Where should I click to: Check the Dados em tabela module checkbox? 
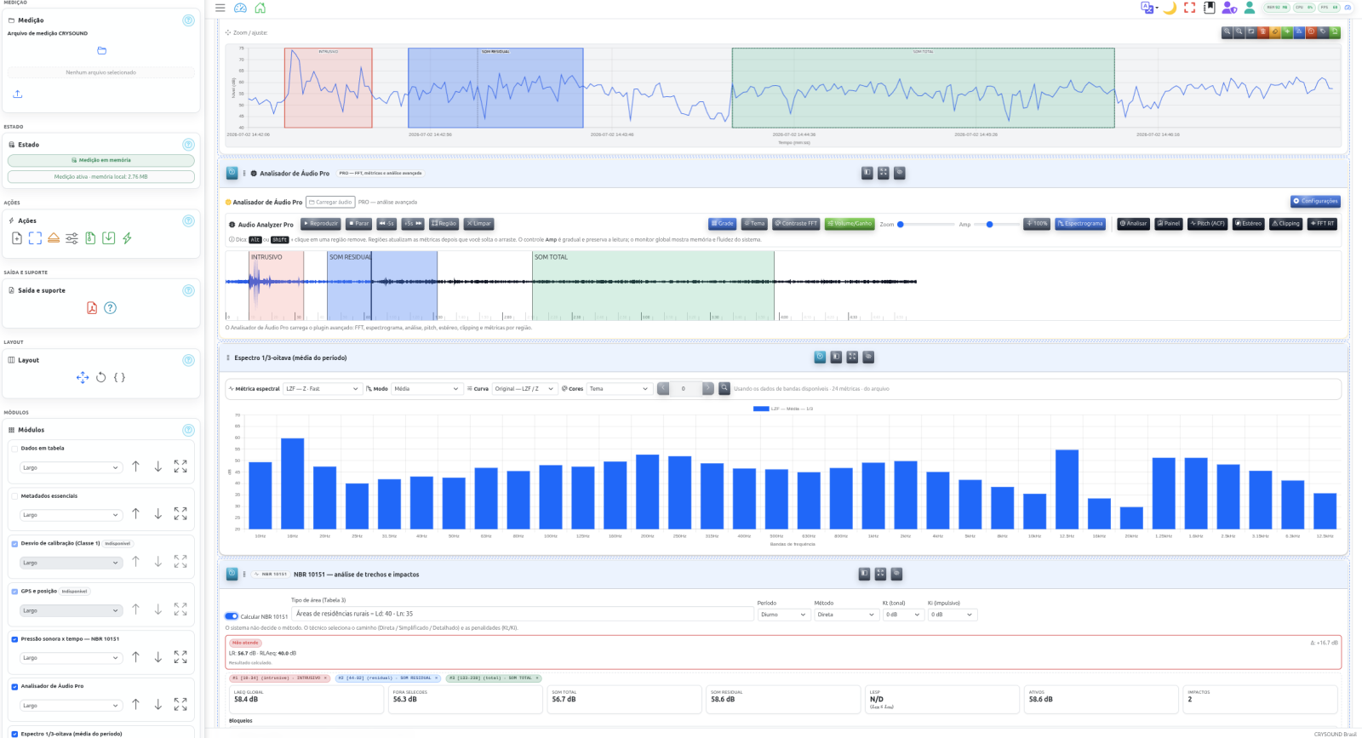click(x=14, y=448)
